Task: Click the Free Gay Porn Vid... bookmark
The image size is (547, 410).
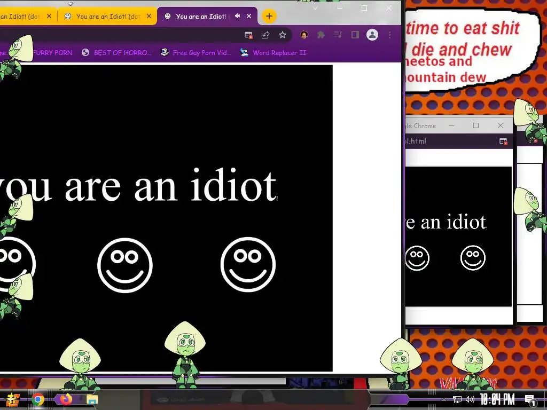Action: (x=196, y=53)
